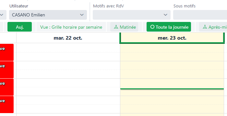Click the green current-time marker line

tap(172, 89)
